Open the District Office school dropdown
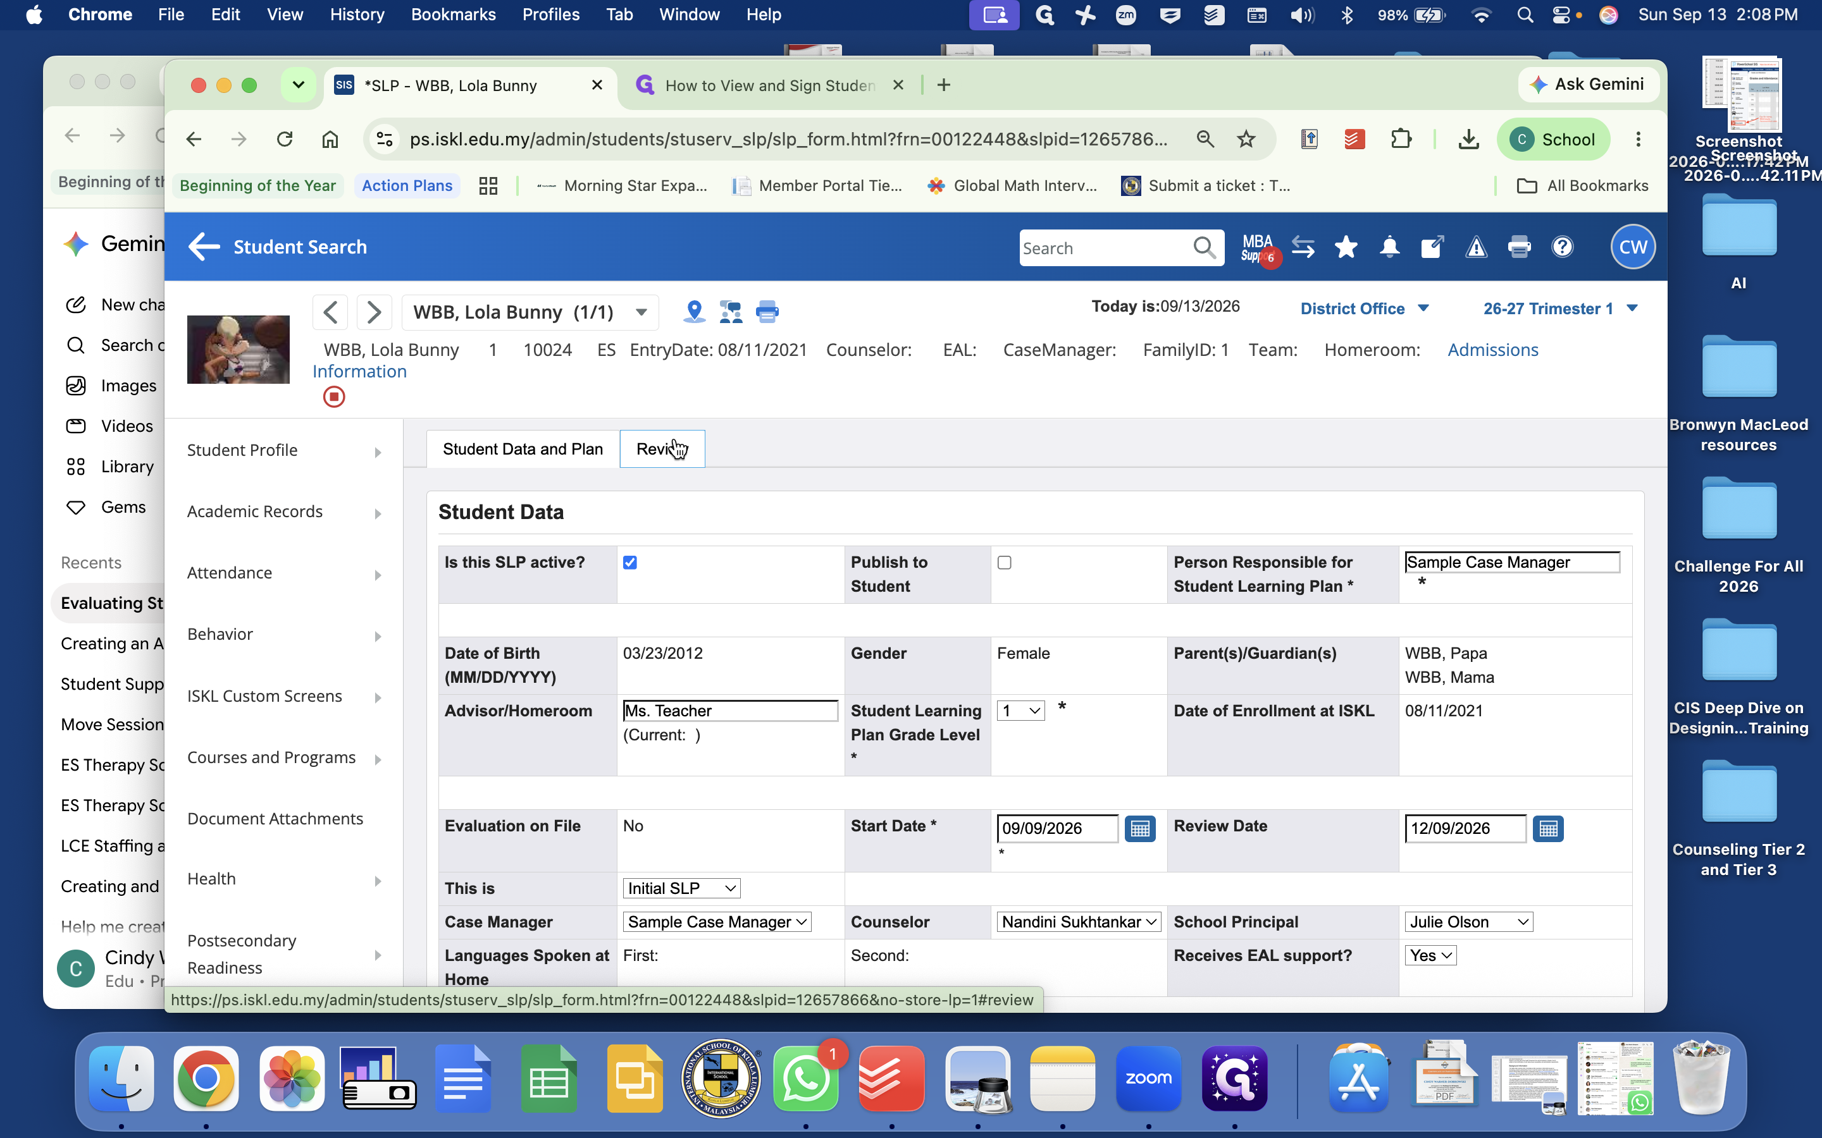Screen dimensions: 1822x1138 [x=1364, y=309]
